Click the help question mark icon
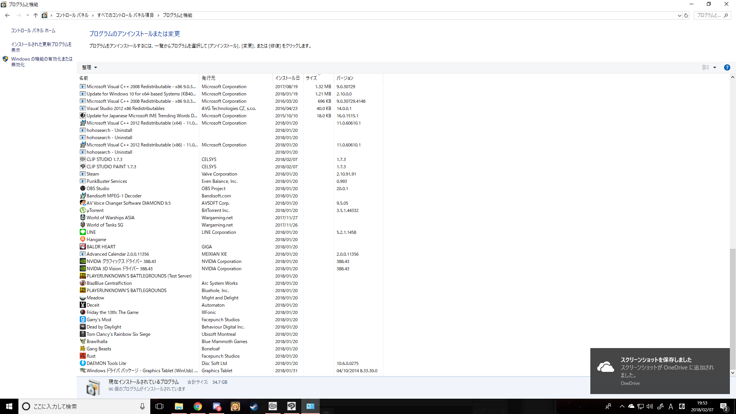 pyautogui.click(x=727, y=67)
